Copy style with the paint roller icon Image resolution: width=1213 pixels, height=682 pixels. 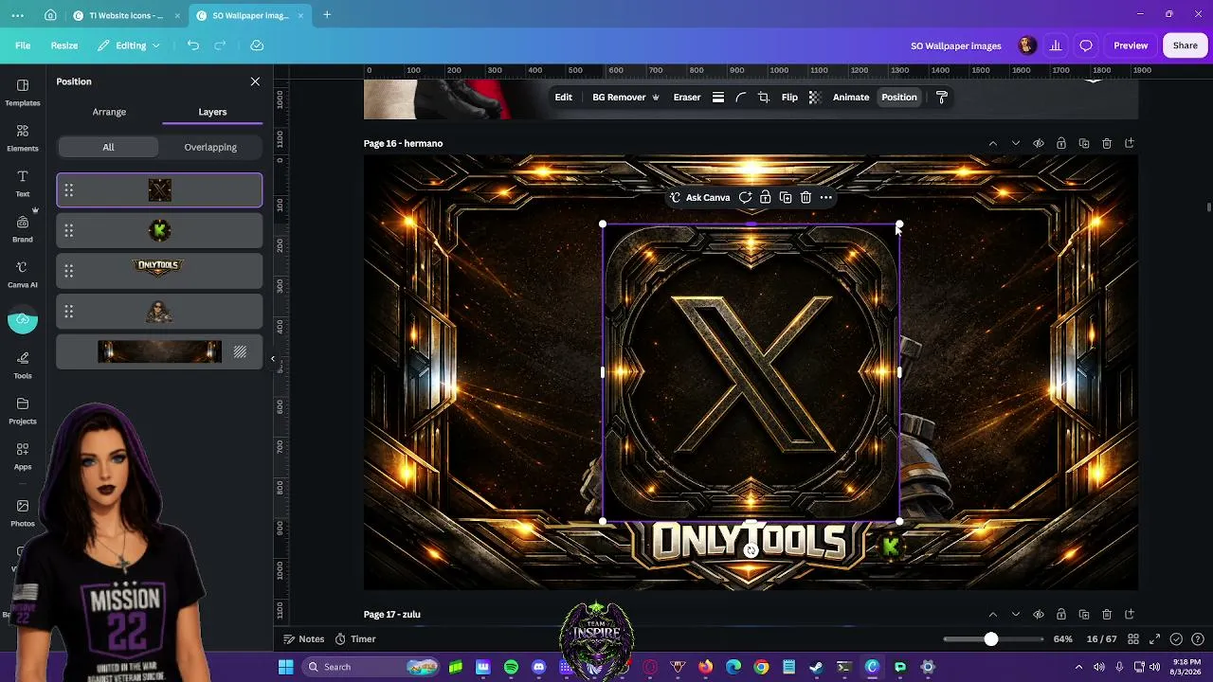pyautogui.click(x=942, y=98)
